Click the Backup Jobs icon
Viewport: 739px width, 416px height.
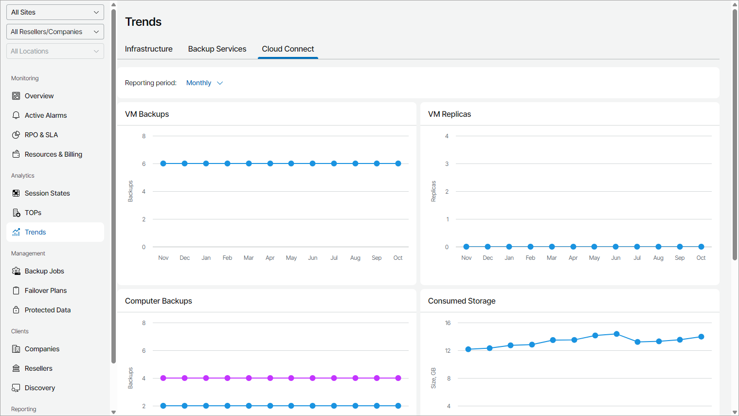(x=16, y=271)
